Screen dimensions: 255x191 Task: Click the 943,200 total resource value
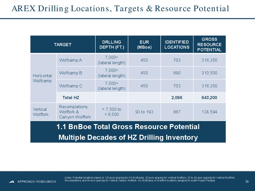point(209,97)
